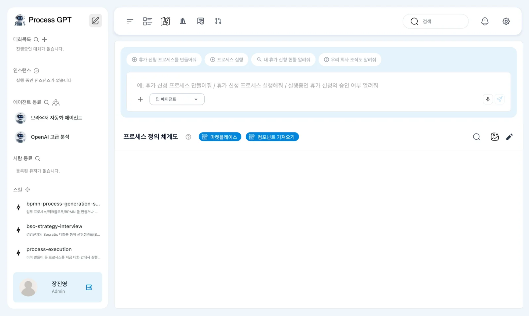The image size is (529, 316).
Task: Toggle the sidebar with the lines icon
Action: coord(130,21)
